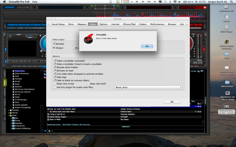Click the left deck loop shift lock icon
Screen dimensions: 236x147
pos(30,36)
